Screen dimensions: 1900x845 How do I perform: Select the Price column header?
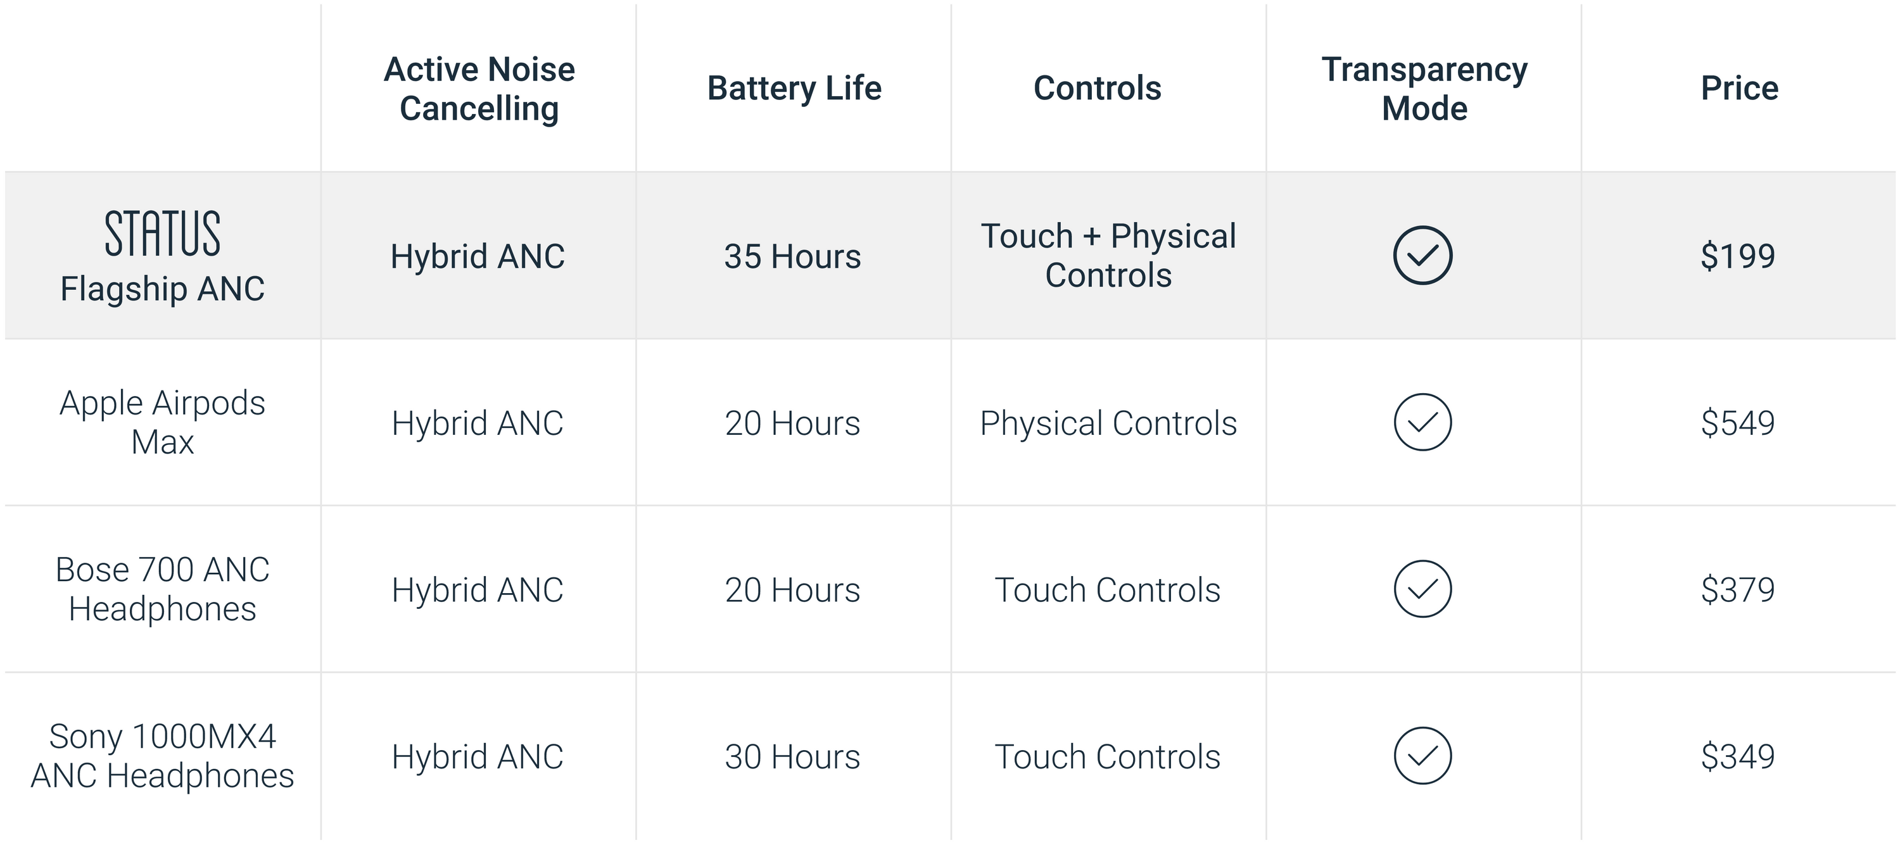coord(1738,89)
